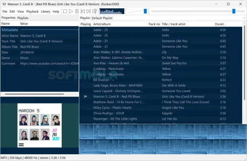This screenshot has width=247, height=161.
Task: Select I Think They Call This Love track
Action: click(x=161, y=102)
